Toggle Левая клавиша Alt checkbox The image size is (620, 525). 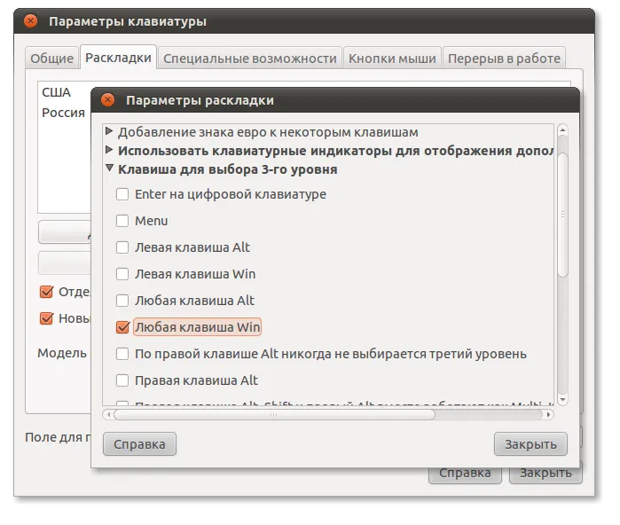click(122, 247)
